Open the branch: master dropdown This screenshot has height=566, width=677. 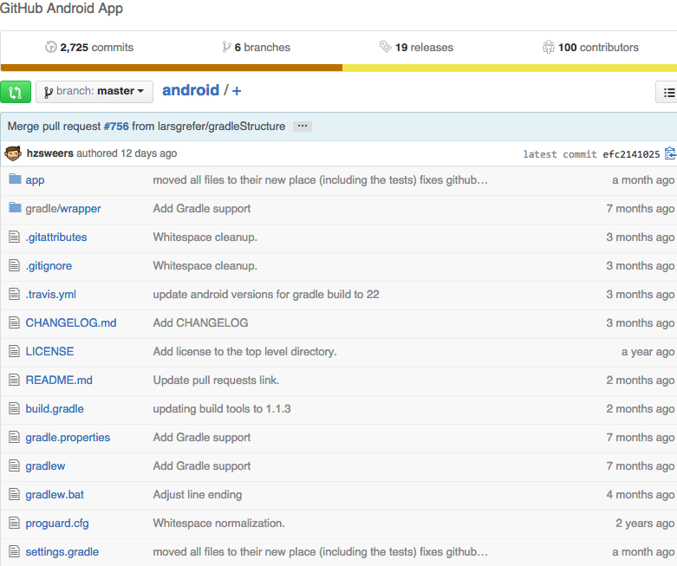point(94,92)
